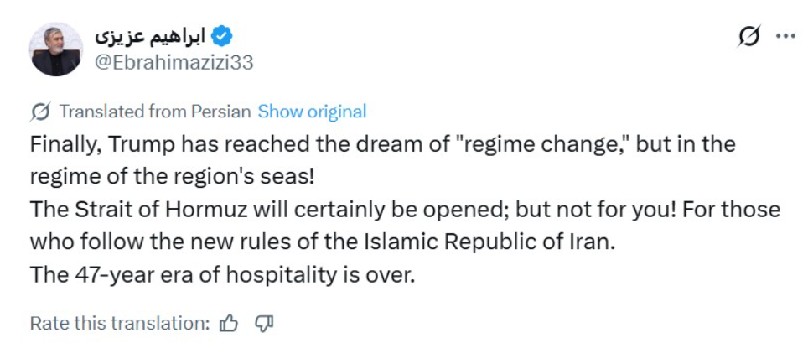Open the @Ebrahimazizi33 handle link
Screen dimensions: 808x343
point(175,63)
